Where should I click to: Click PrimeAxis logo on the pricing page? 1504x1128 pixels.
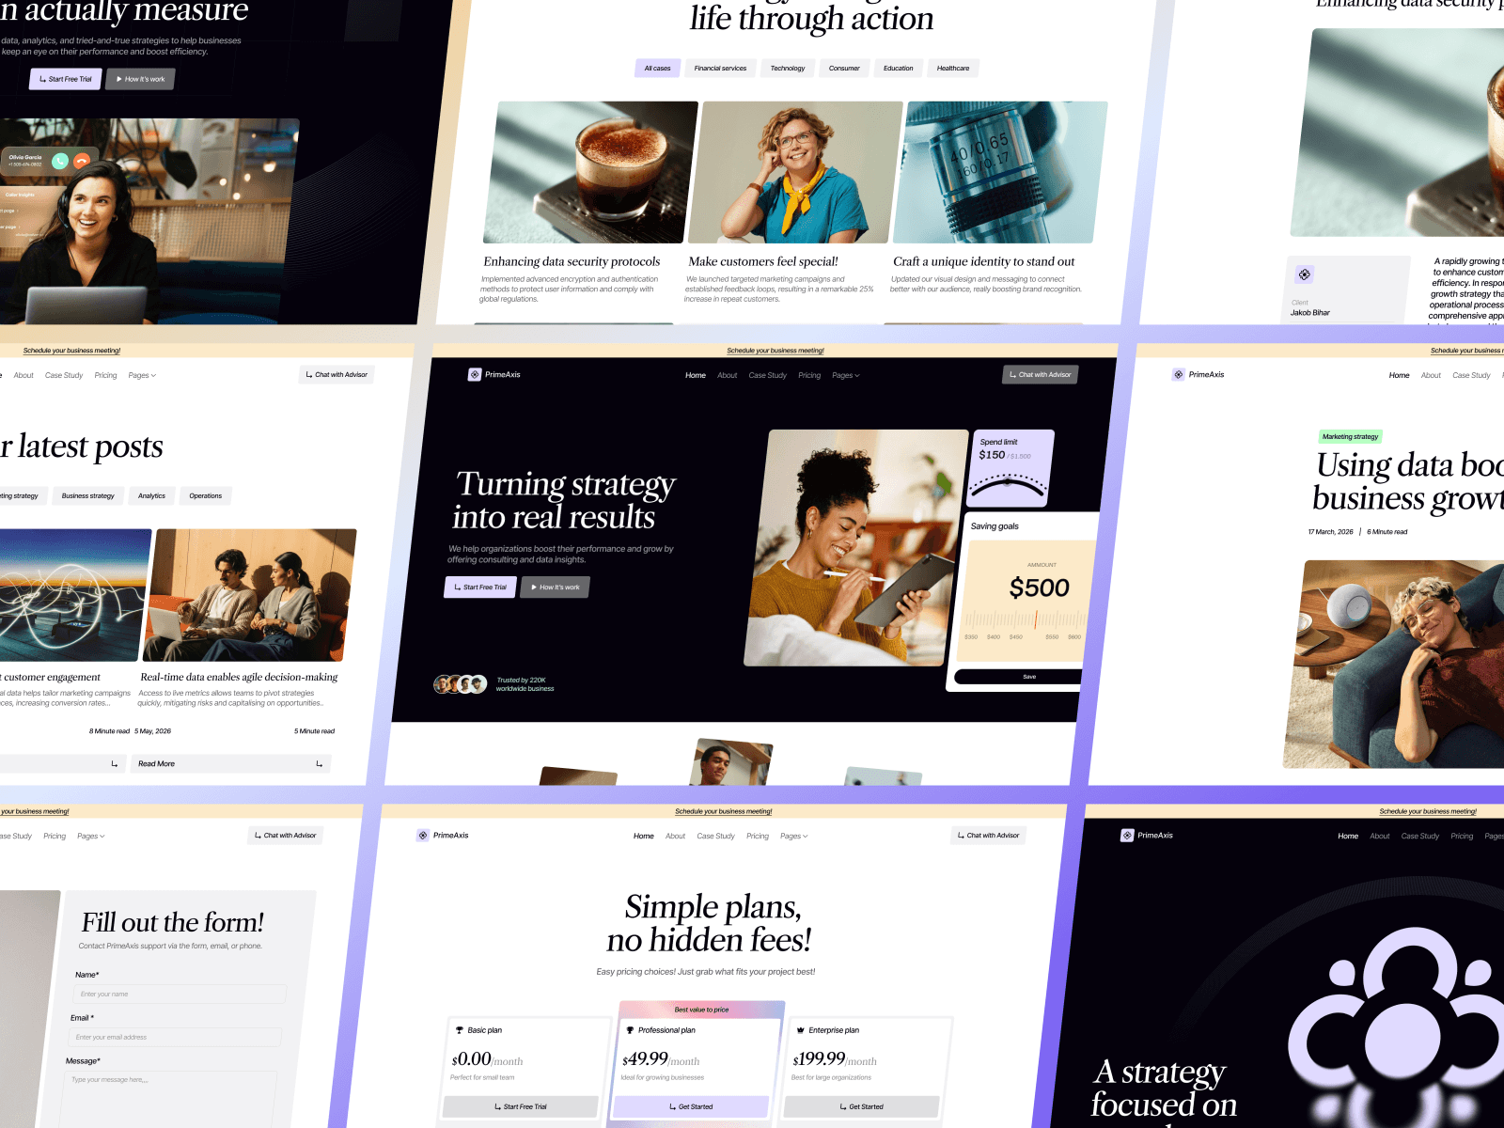point(443,835)
